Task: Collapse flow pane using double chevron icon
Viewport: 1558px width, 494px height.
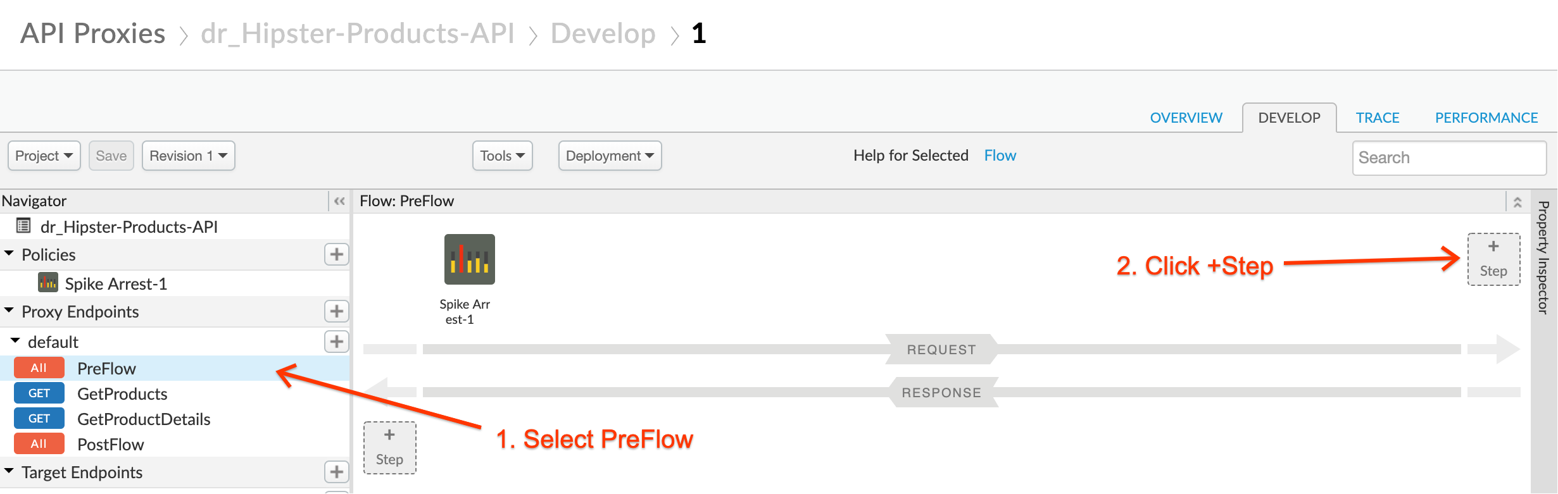Action: click(x=1517, y=202)
